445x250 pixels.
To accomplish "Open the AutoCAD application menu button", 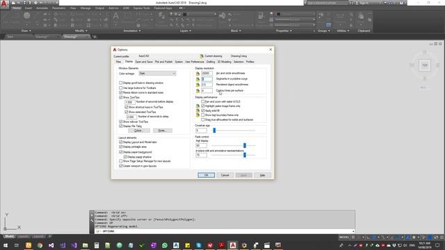I will coord(4,5).
